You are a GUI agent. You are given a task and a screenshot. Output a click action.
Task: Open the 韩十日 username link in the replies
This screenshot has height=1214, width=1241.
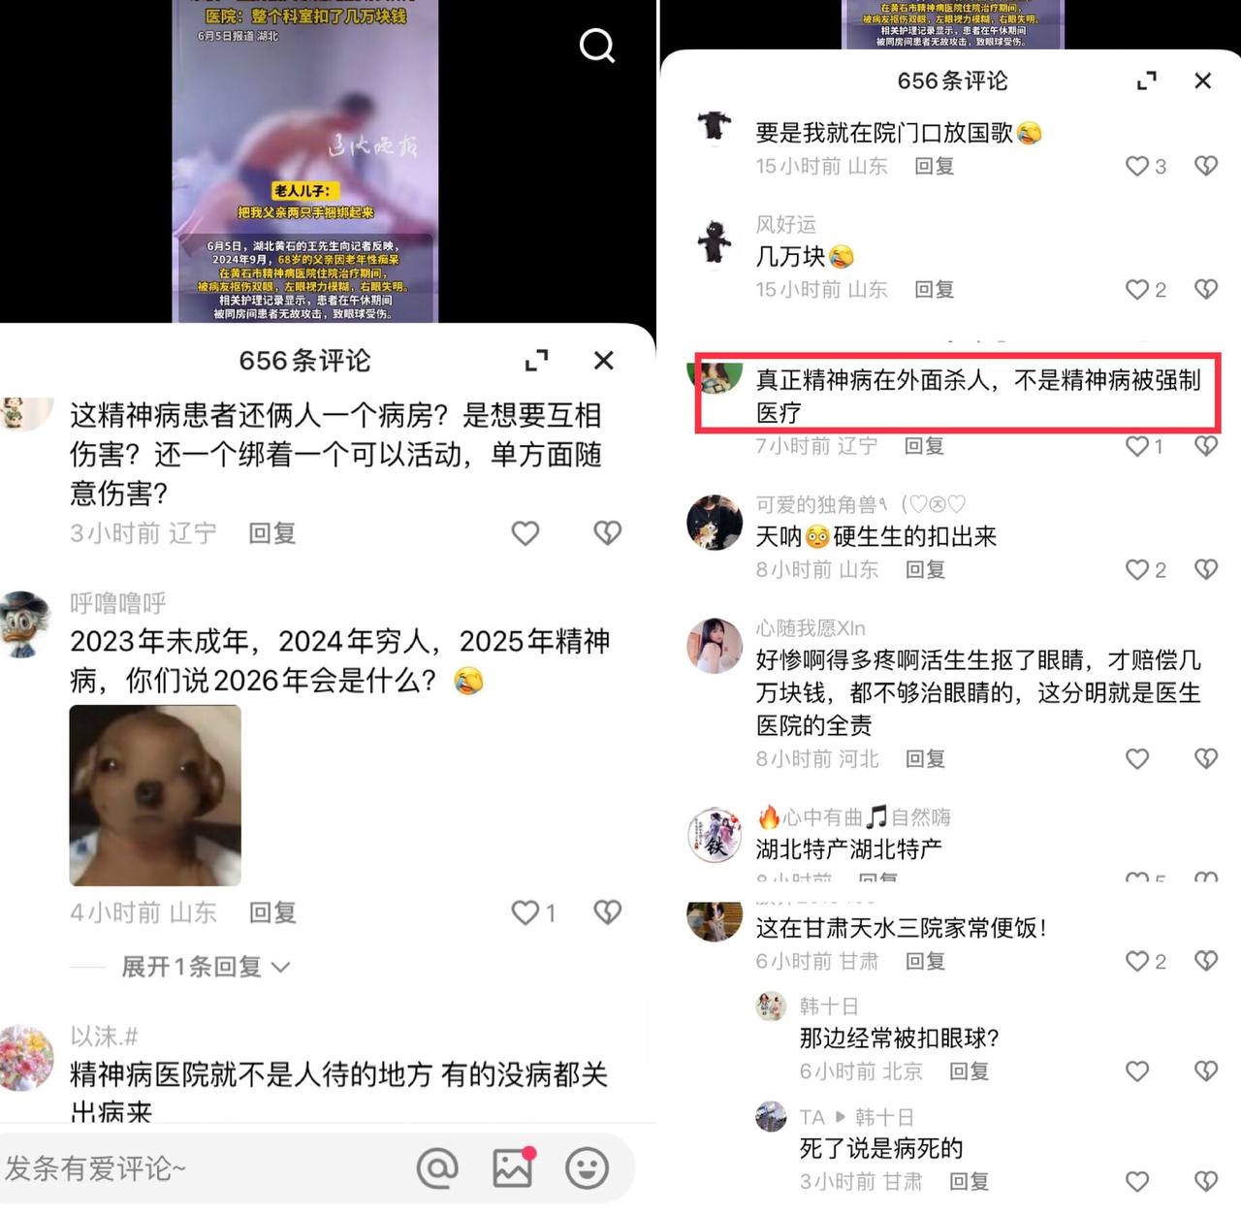point(828,1006)
